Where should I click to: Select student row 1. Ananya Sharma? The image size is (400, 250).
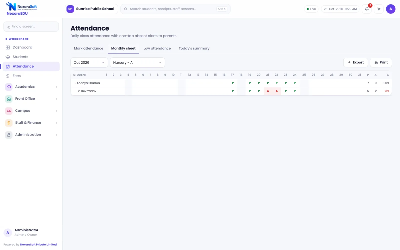pos(231,83)
